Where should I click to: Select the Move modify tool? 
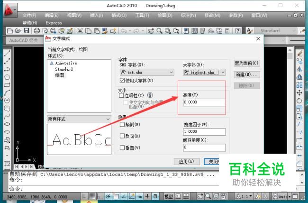(x=299, y=92)
